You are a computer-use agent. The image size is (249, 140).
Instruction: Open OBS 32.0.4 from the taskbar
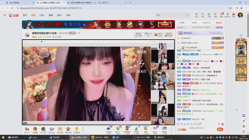[x=142, y=138]
